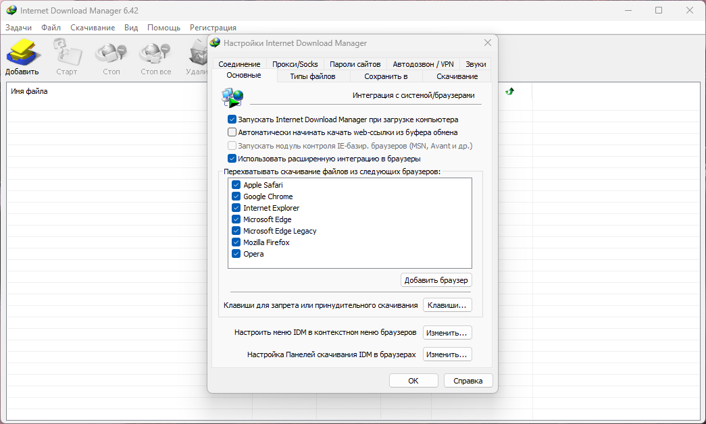Close the settings dialog with X
This screenshot has width=706, height=424.
coord(488,43)
